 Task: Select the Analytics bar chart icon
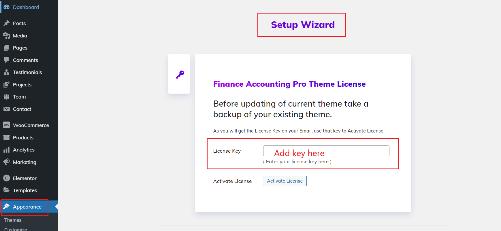click(7, 149)
